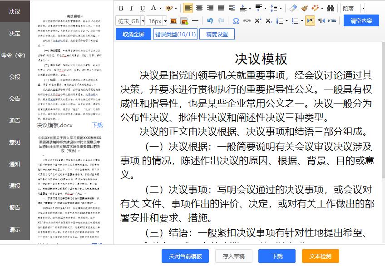The width and height of the screenshot is (385, 266).
Task: Open the 段落 paragraph style dropdown
Action: [353, 8]
